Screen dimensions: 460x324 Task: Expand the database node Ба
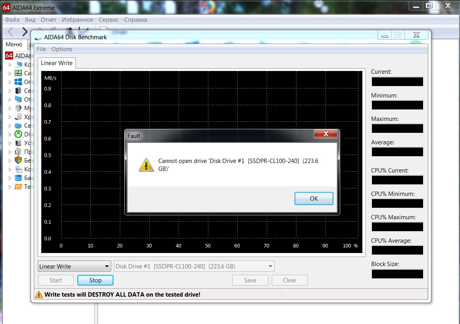click(x=10, y=178)
